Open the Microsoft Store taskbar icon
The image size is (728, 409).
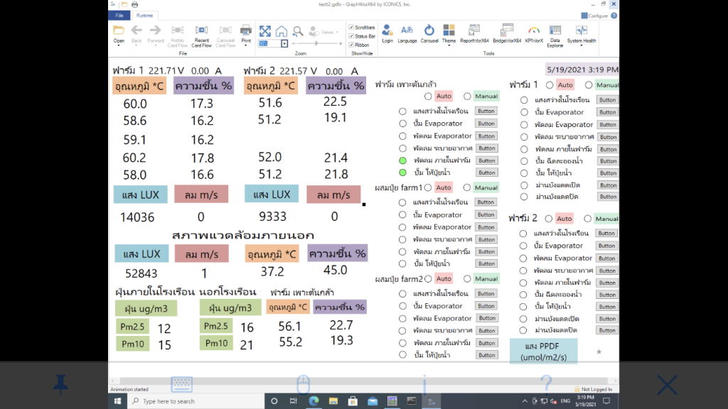click(353, 401)
